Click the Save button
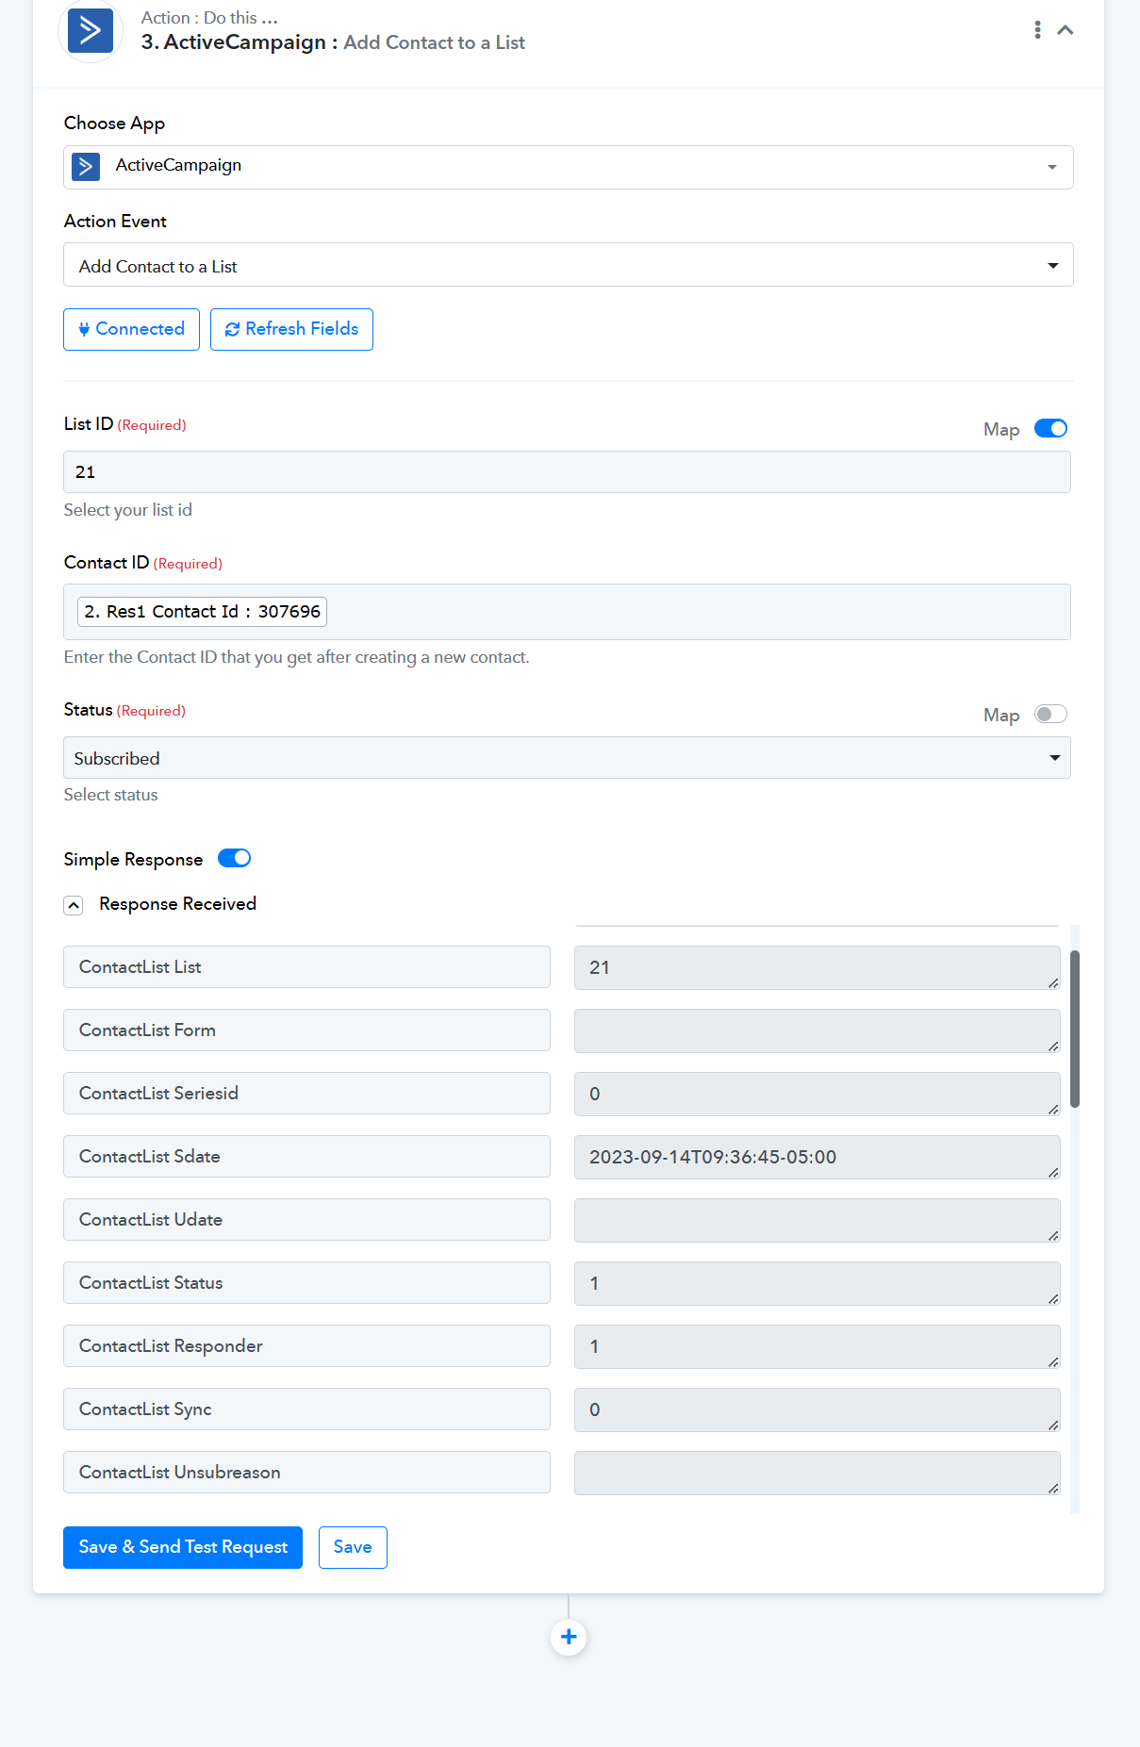Viewport: 1140px width, 1747px height. click(x=353, y=1547)
